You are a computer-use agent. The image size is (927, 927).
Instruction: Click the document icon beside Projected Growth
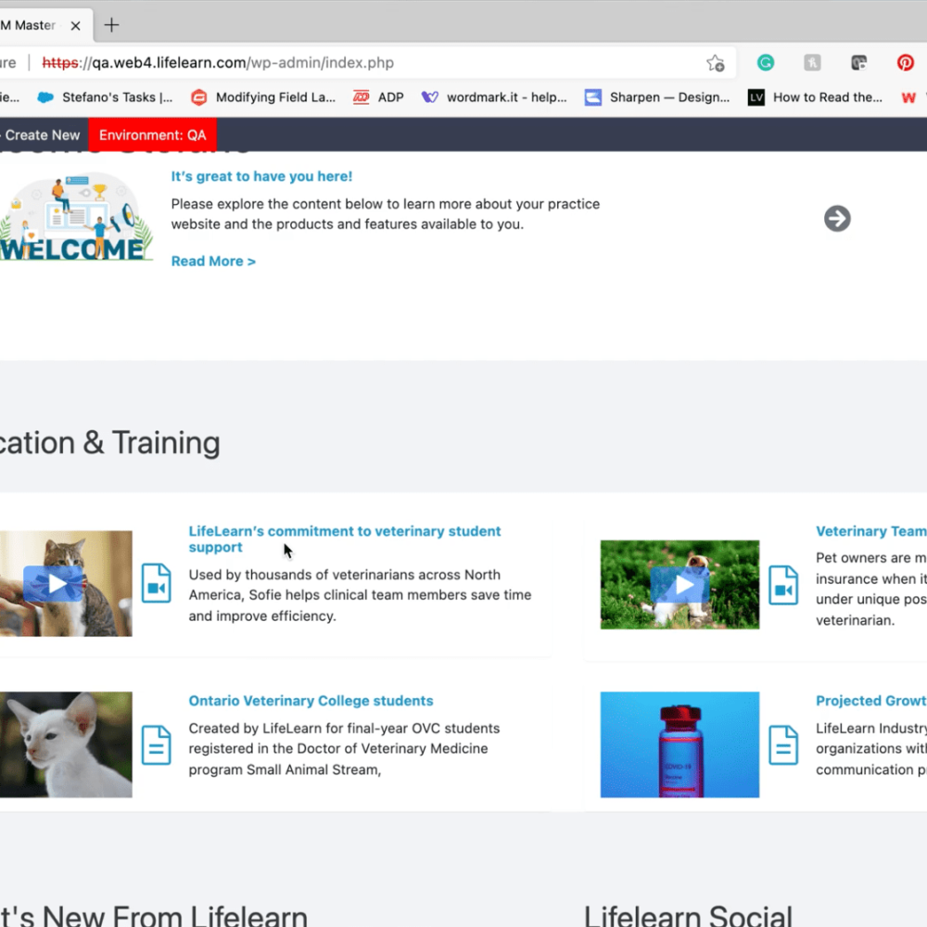(x=783, y=745)
